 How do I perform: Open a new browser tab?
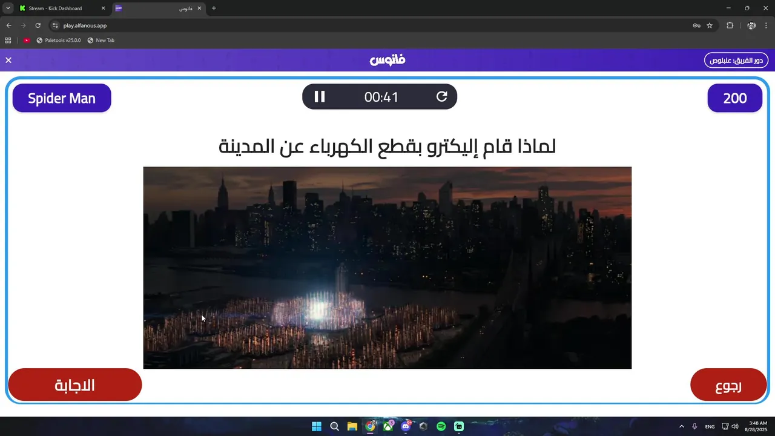pyautogui.click(x=214, y=8)
